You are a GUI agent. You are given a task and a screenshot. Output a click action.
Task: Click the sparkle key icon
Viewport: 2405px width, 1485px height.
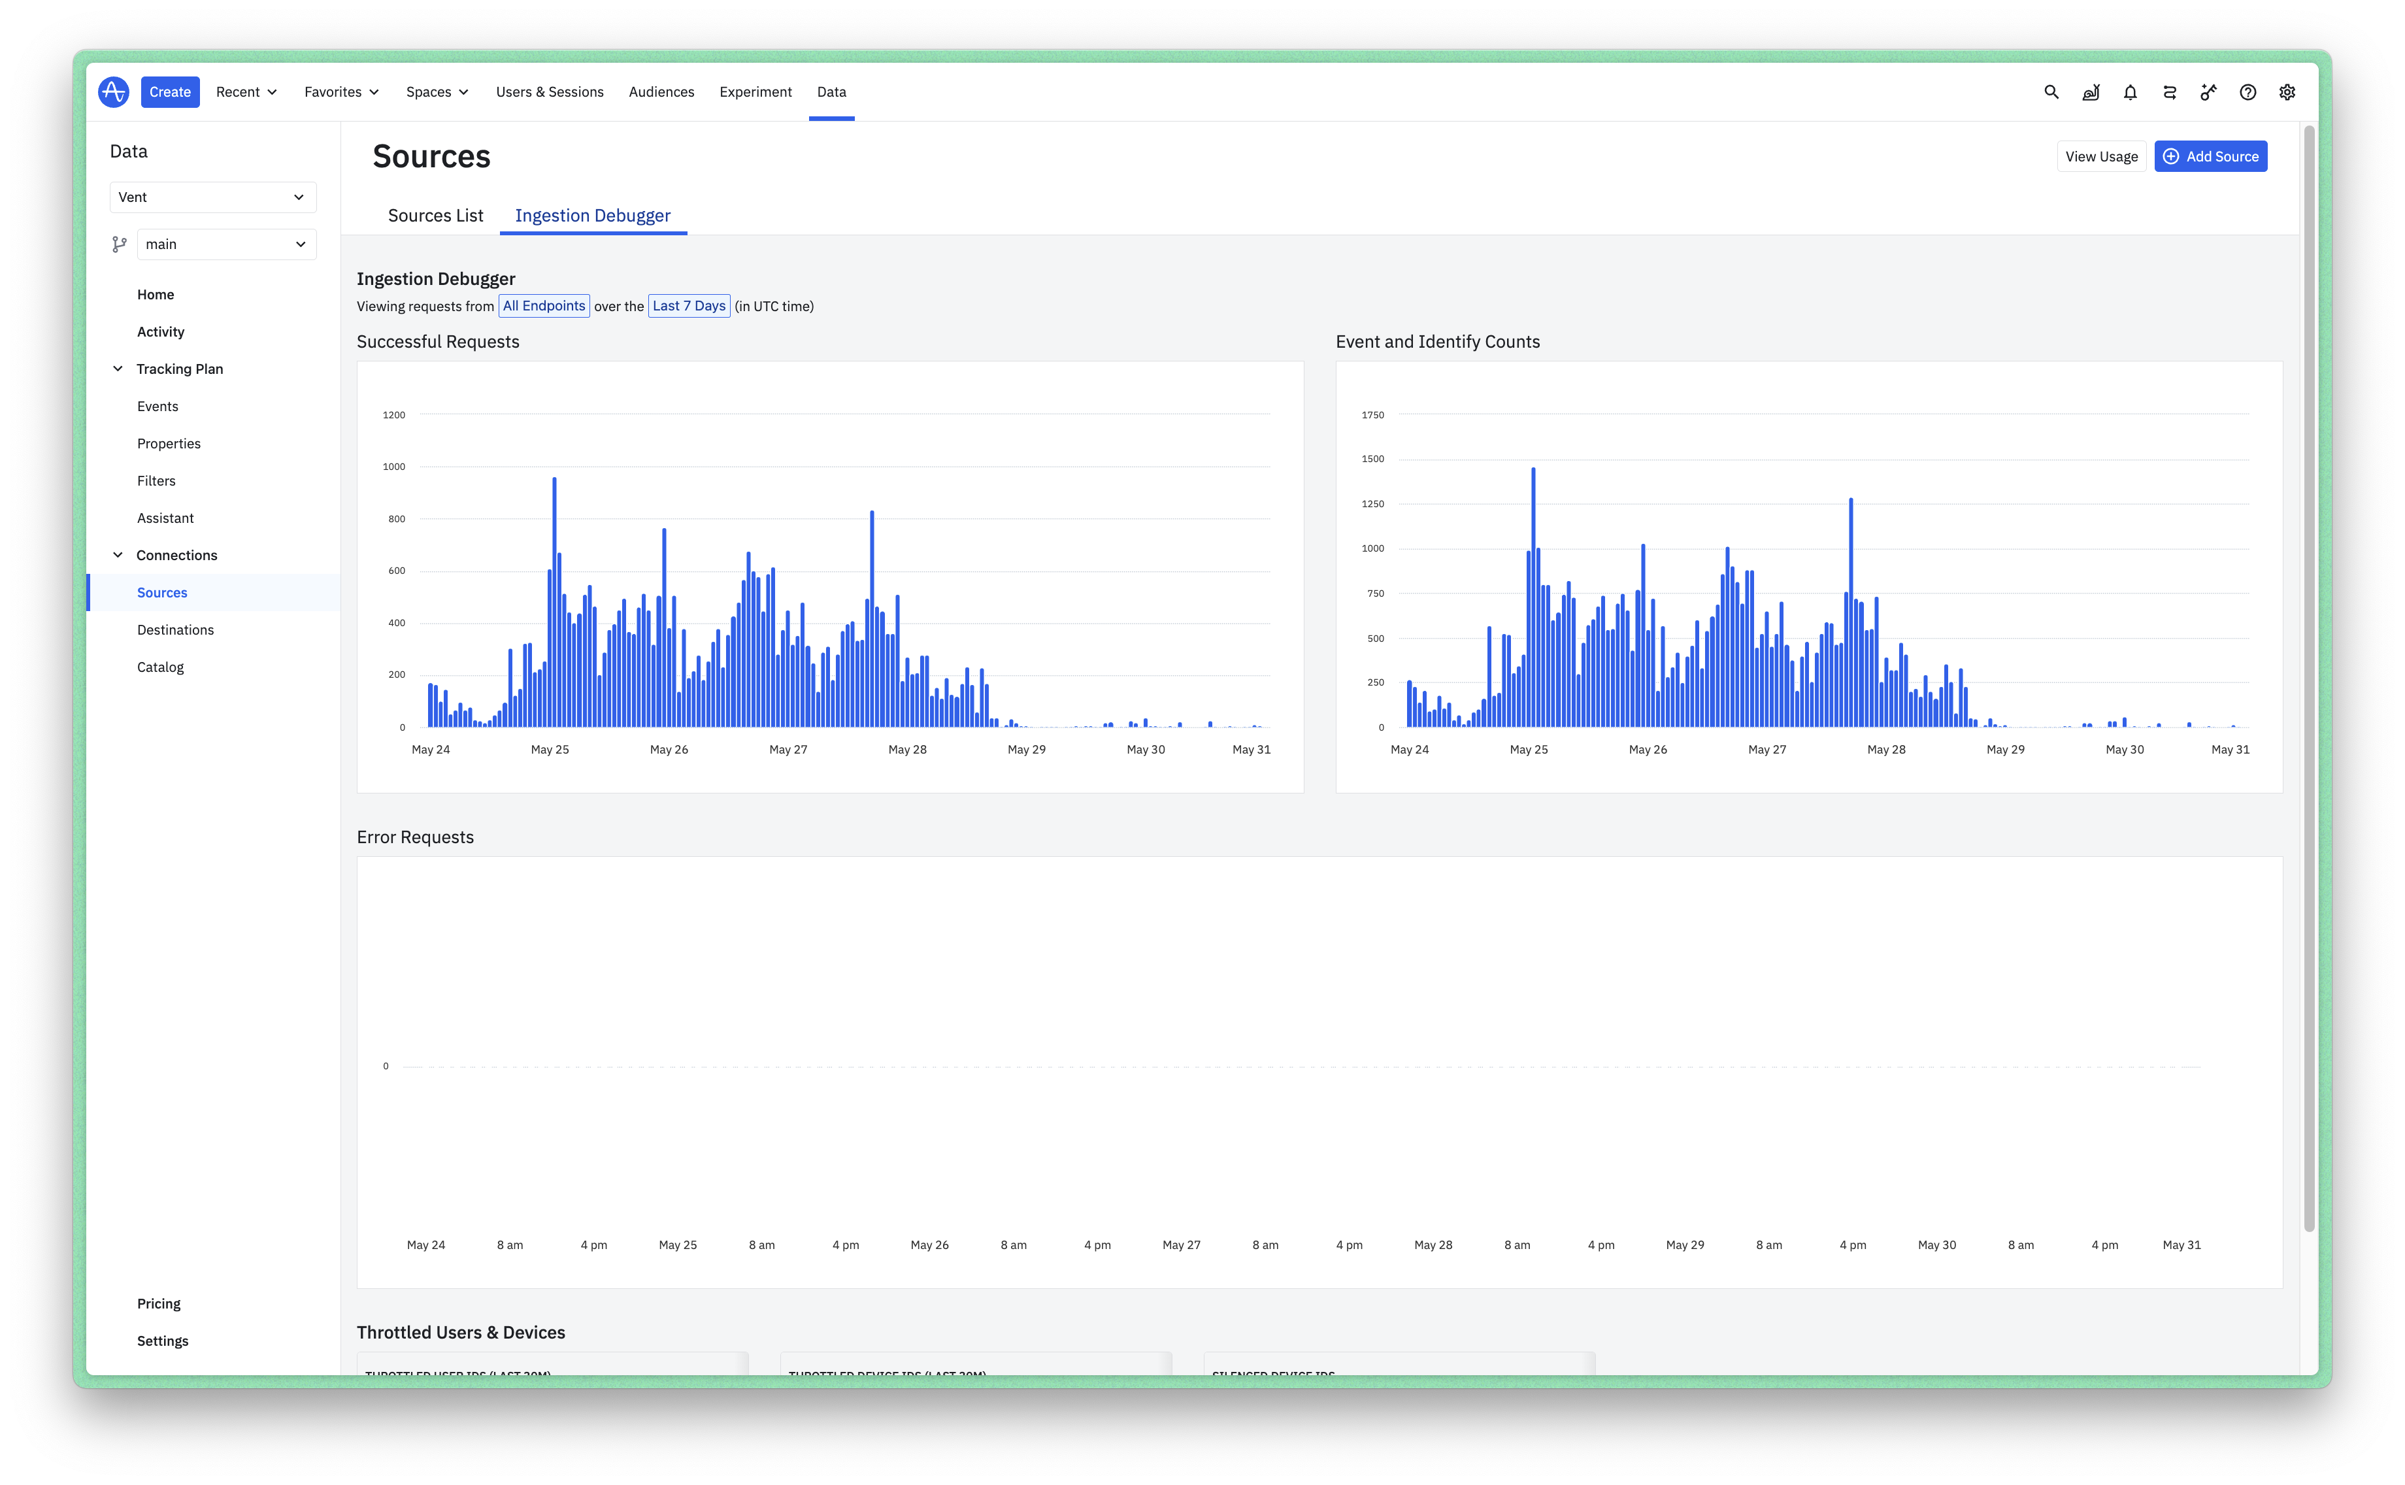[x=2208, y=92]
